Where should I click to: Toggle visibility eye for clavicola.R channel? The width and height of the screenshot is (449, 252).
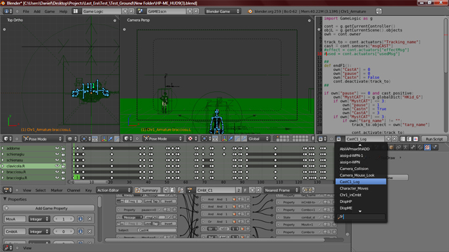point(57,166)
